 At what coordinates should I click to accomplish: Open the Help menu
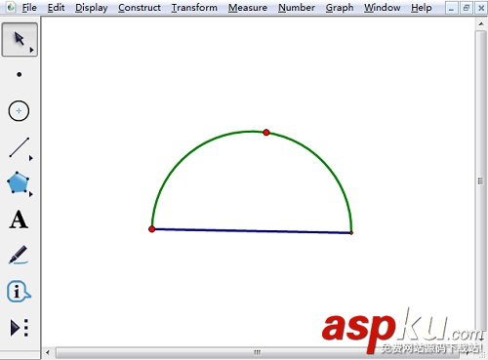tap(422, 8)
